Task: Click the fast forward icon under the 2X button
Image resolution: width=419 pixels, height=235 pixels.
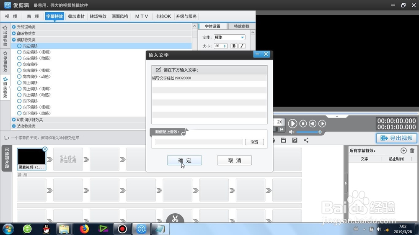Action: pyautogui.click(x=282, y=129)
